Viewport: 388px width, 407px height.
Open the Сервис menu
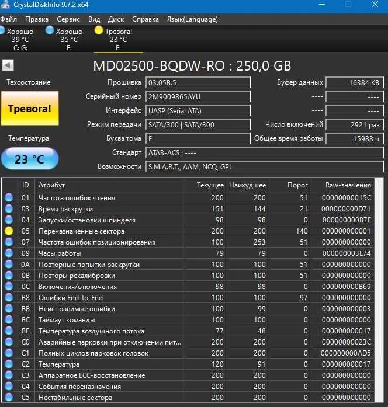(68, 19)
